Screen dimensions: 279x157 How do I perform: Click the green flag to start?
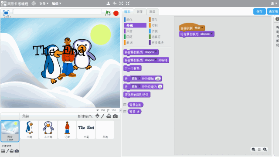[x=108, y=13]
